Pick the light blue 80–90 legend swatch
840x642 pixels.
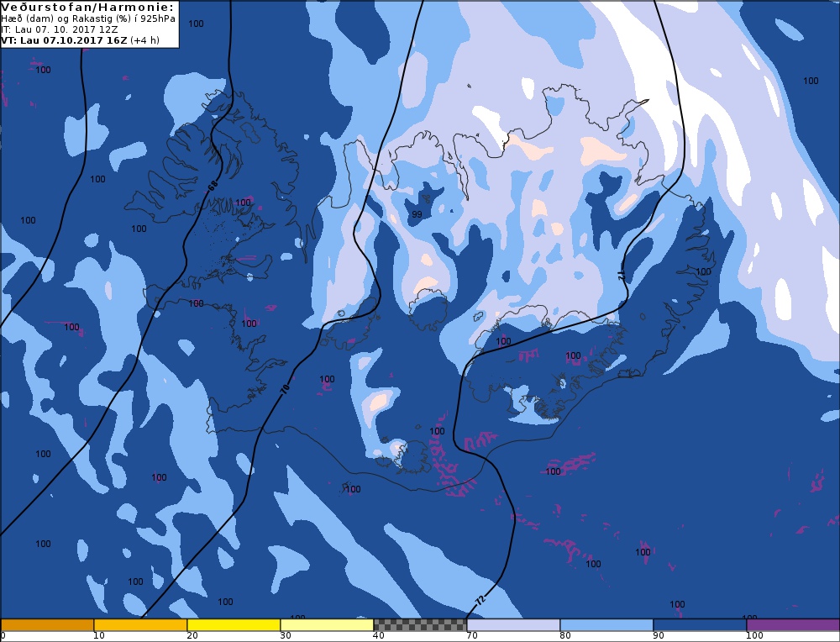tap(606, 625)
